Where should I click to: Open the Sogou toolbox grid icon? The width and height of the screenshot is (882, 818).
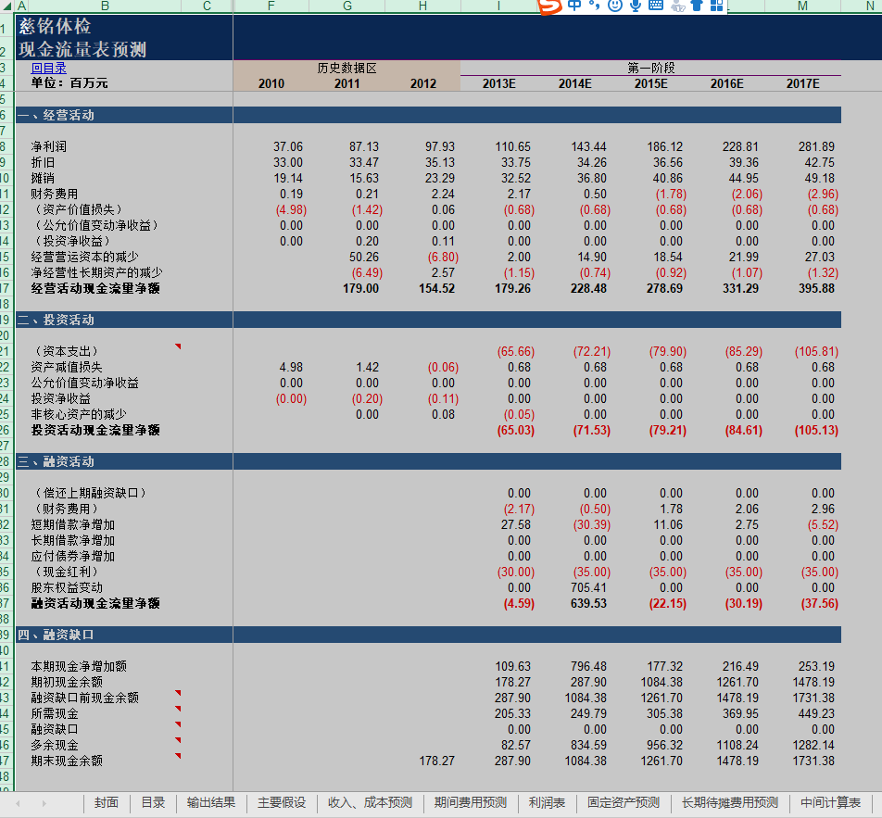point(714,7)
